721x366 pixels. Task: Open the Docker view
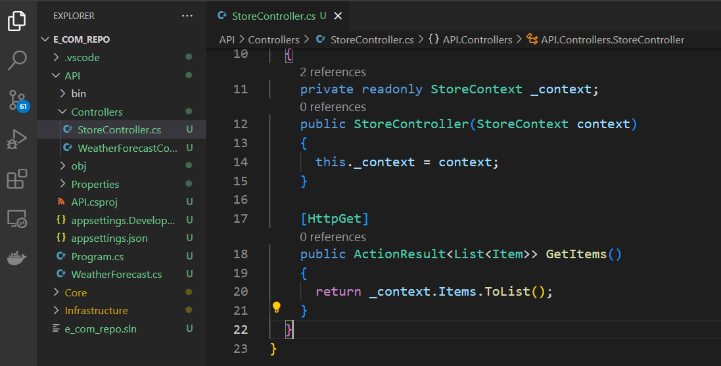17,258
